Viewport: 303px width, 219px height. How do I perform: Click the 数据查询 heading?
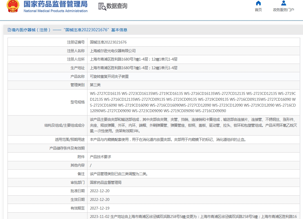[117, 6]
